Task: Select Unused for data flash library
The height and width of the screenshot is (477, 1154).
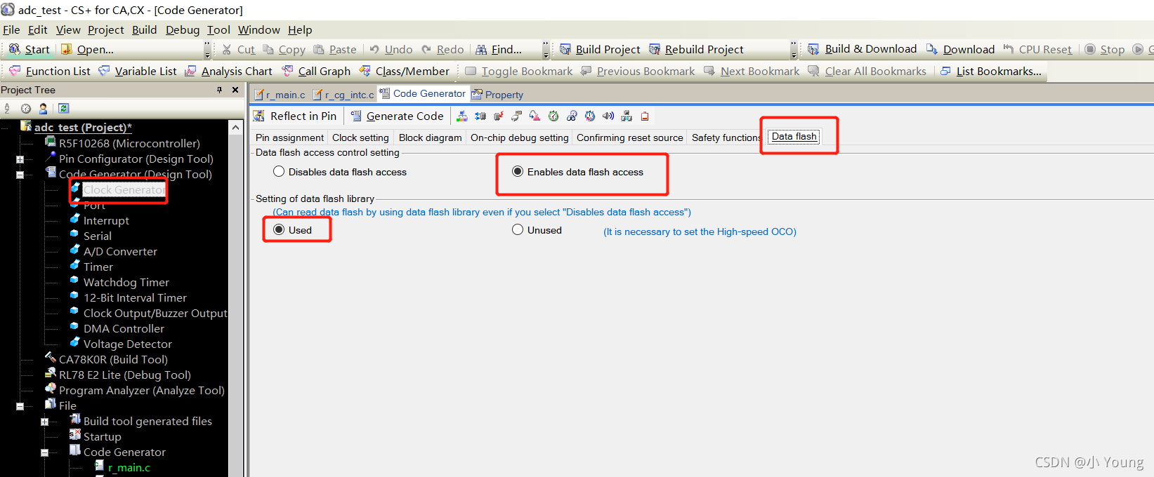Action: pos(518,230)
